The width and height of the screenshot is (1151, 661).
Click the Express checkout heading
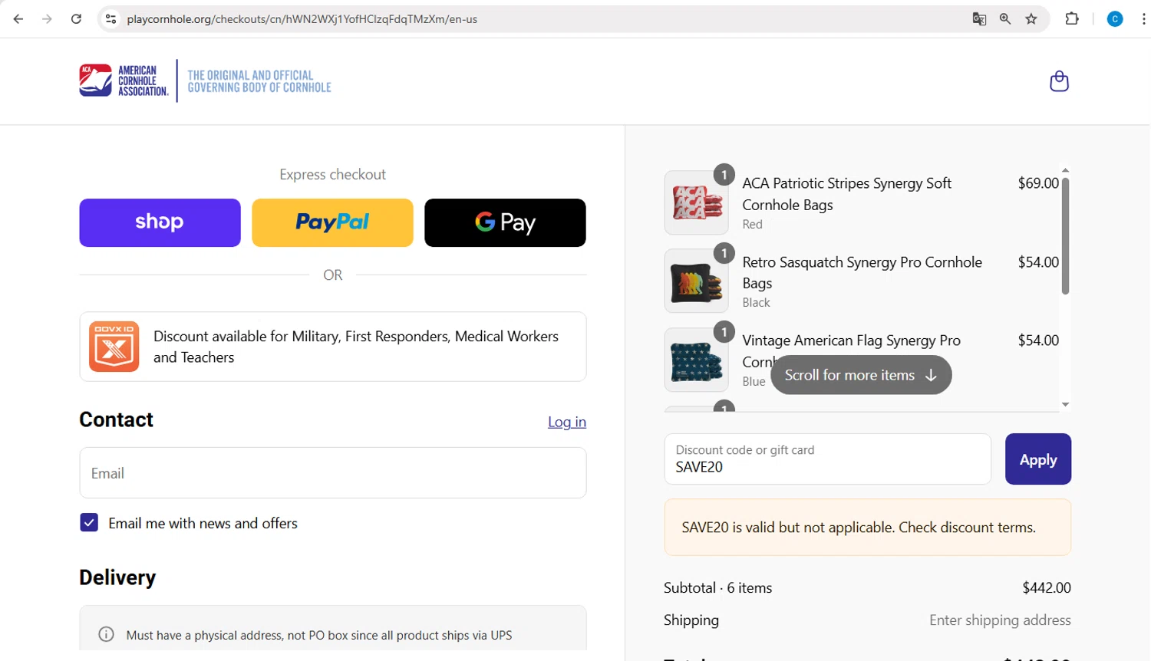point(332,175)
